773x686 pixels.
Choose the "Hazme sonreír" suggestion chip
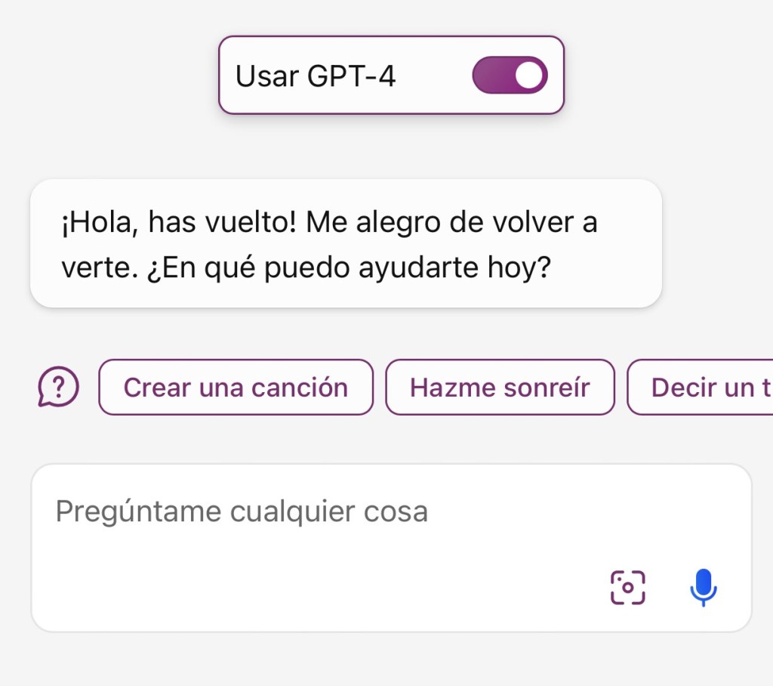coord(500,388)
